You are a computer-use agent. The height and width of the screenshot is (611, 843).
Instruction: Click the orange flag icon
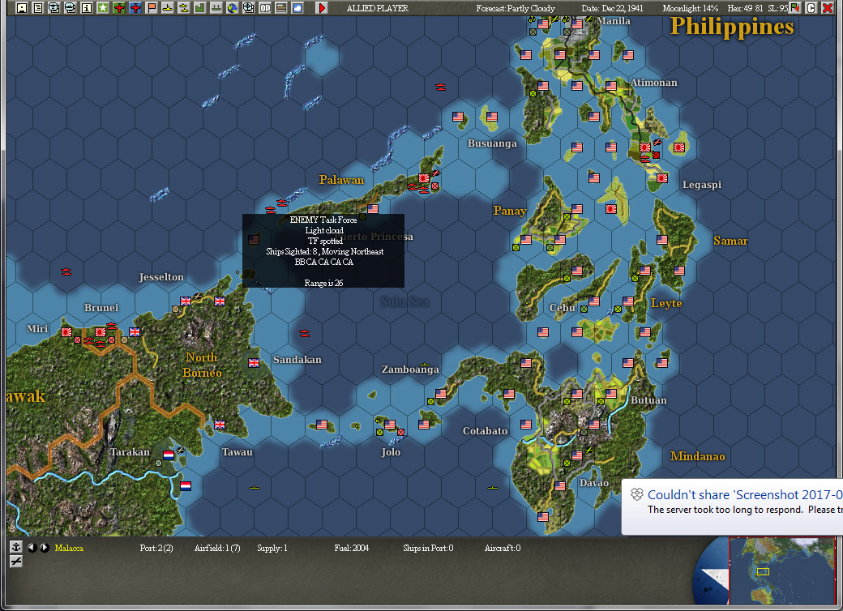pos(151,7)
